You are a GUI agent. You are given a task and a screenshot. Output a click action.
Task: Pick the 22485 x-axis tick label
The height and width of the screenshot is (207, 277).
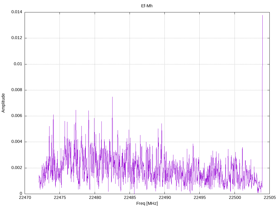[x=130, y=198]
